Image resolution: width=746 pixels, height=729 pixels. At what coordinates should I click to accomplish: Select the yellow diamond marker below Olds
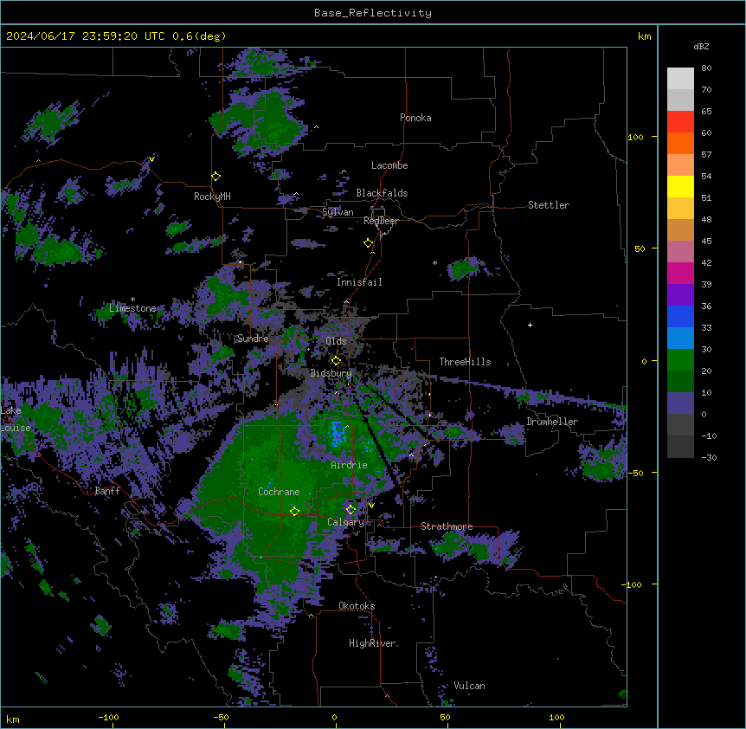pyautogui.click(x=336, y=361)
